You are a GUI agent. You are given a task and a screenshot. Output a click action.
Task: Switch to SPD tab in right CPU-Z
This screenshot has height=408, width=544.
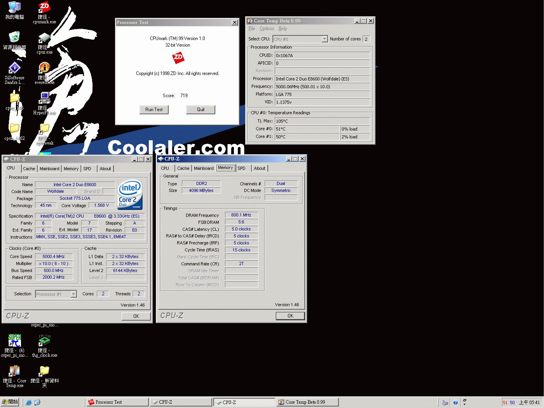coord(242,168)
